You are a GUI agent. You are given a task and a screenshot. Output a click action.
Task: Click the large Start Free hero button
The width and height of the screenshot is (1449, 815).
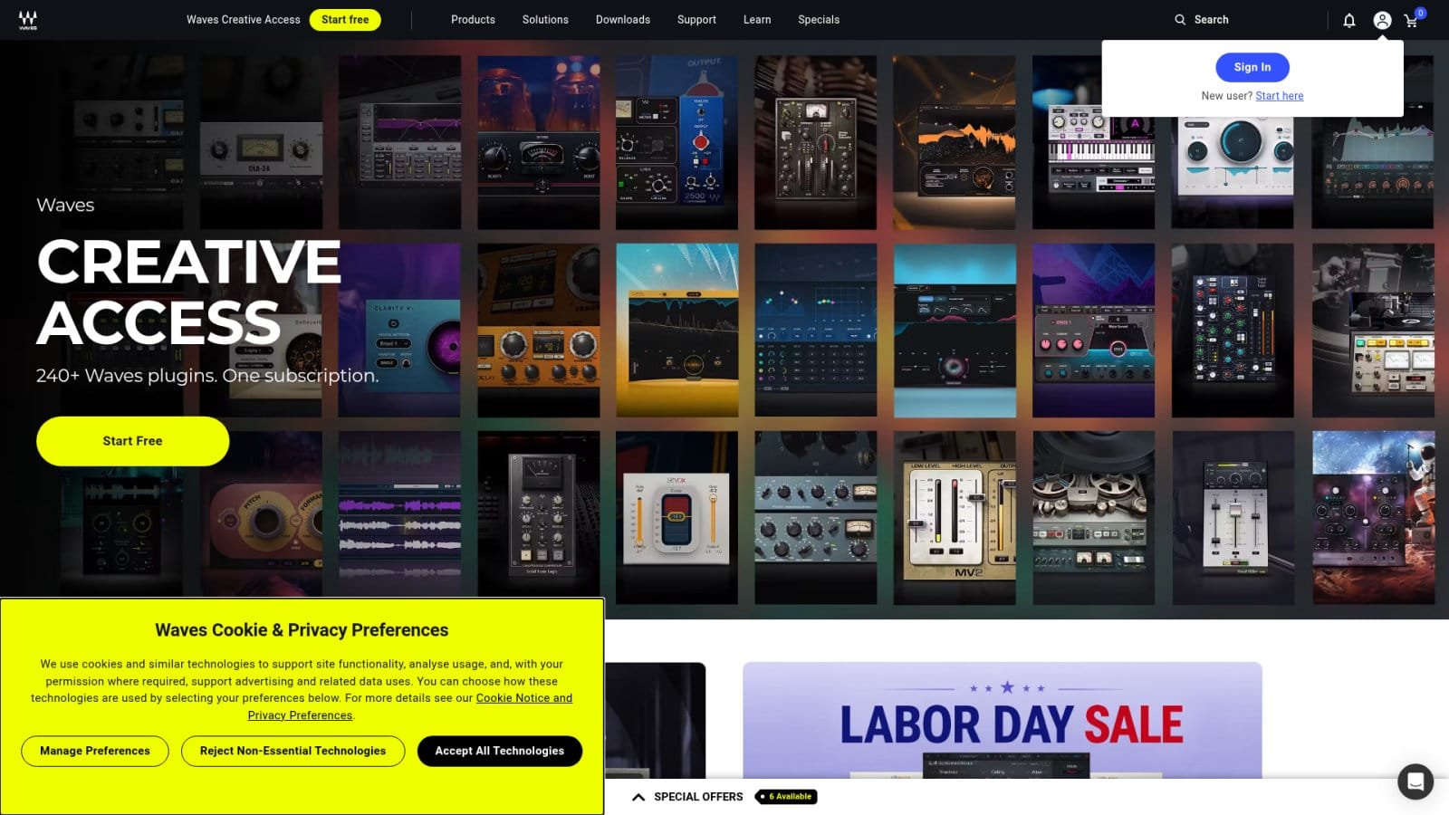click(132, 441)
